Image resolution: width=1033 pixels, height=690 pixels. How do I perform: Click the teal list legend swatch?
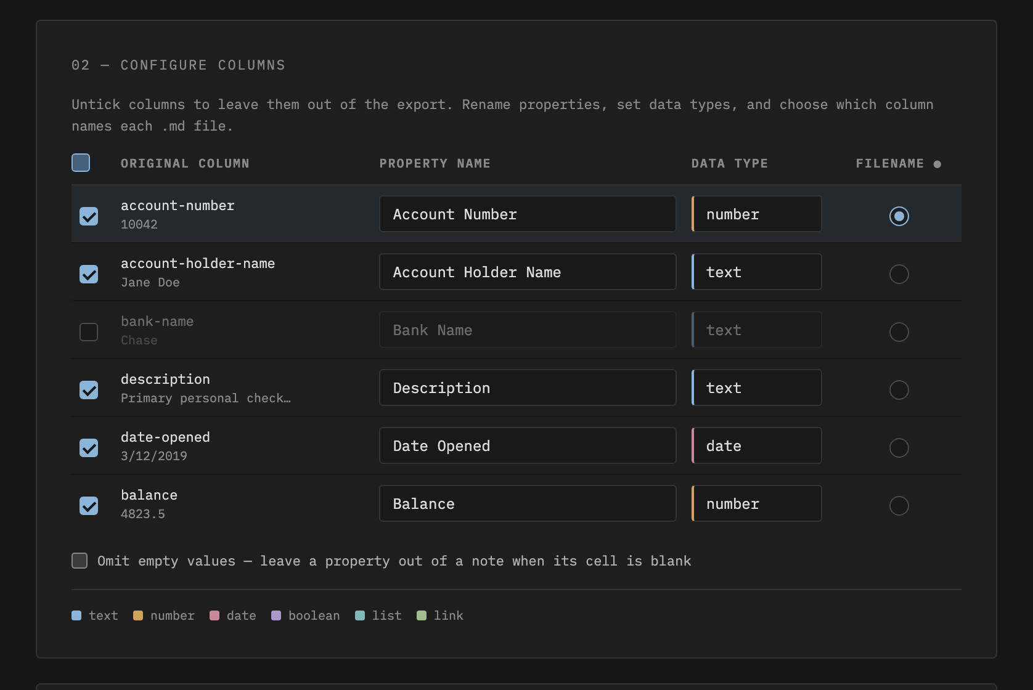pos(360,615)
